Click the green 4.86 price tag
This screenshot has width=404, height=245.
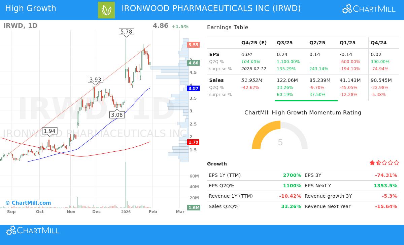click(193, 62)
